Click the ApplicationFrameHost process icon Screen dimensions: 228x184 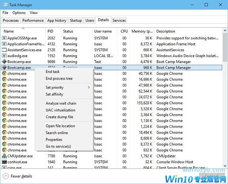point(4,44)
